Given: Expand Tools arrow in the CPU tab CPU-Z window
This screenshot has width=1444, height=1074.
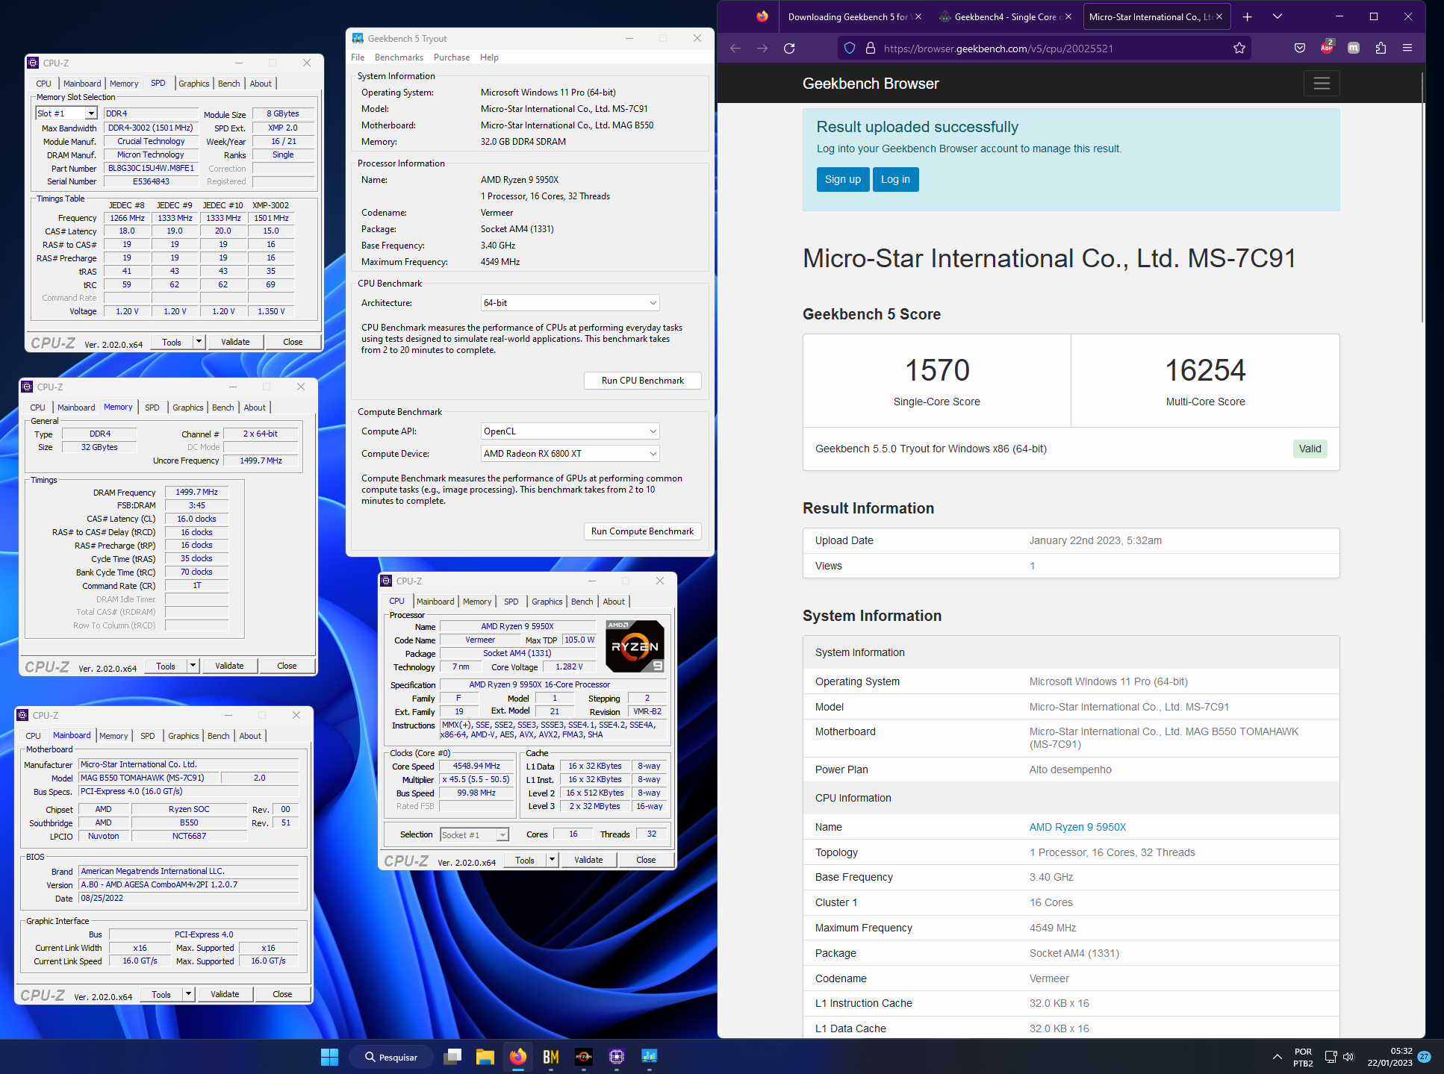Looking at the screenshot, I should [x=552, y=860].
